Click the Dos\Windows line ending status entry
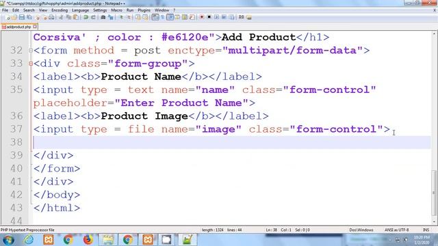This screenshot has height=246, width=438. pyautogui.click(x=361, y=230)
